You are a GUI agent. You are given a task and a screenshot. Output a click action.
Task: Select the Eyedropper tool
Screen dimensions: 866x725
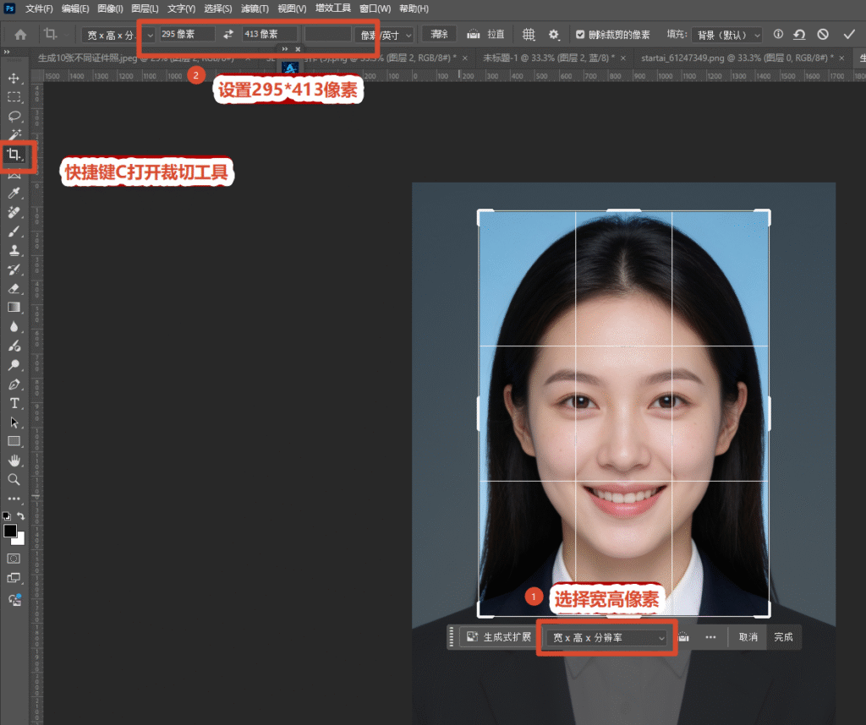tap(14, 194)
